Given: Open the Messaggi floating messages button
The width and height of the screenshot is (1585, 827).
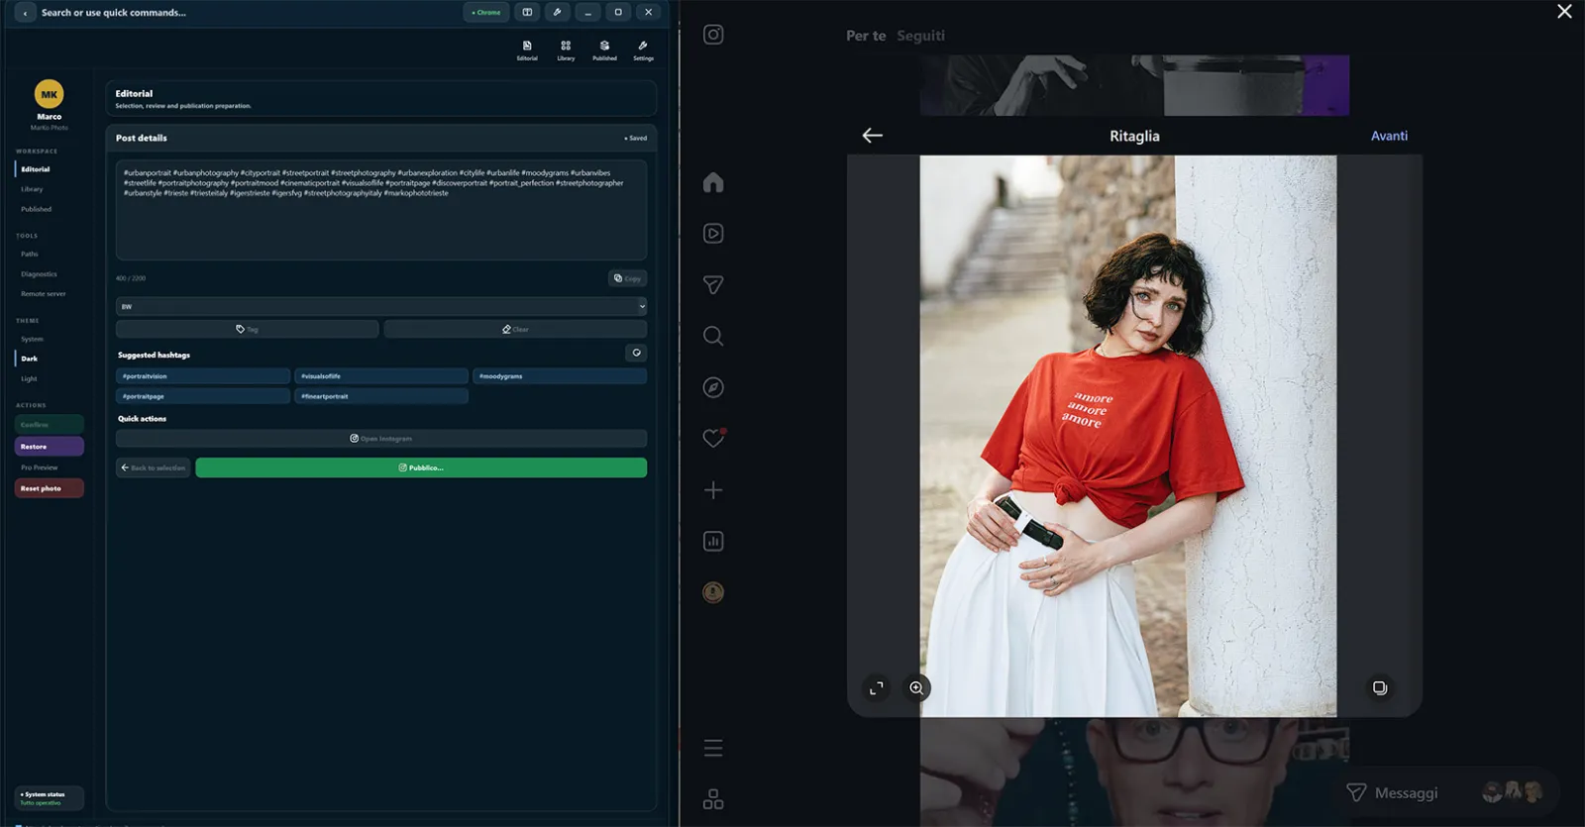Looking at the screenshot, I should click(x=1444, y=792).
